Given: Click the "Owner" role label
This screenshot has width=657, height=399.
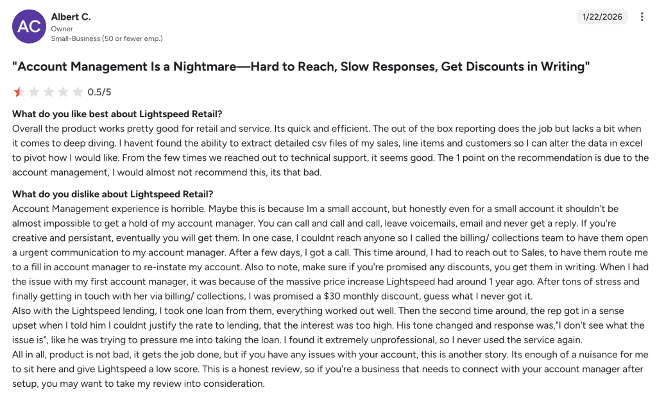Looking at the screenshot, I should (62, 29).
